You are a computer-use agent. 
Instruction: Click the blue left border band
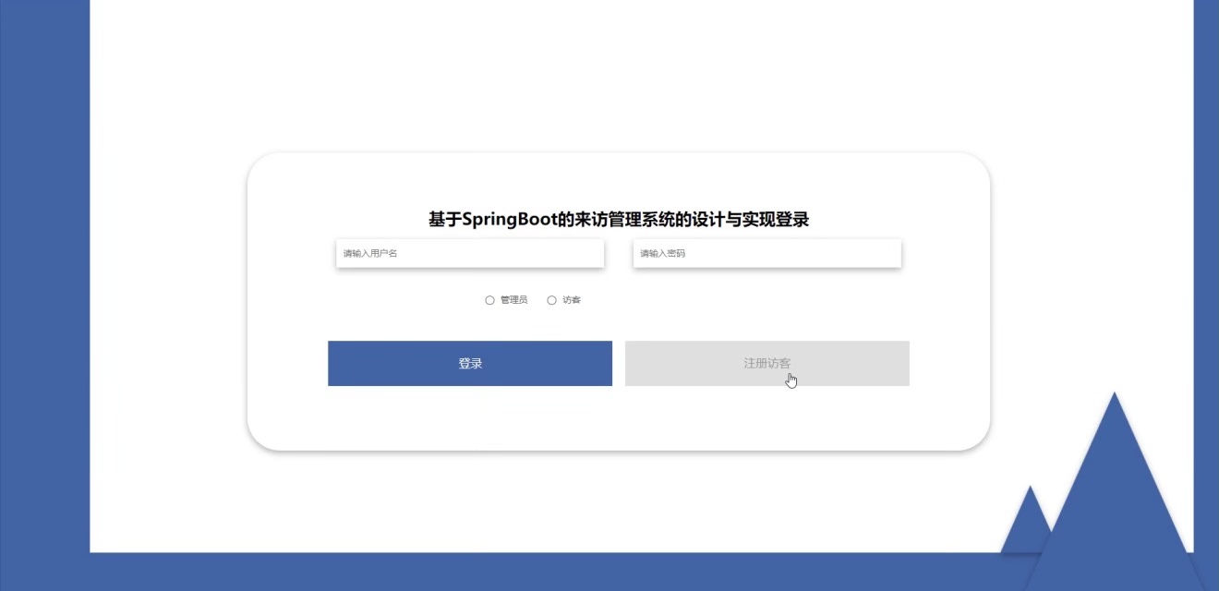44,277
